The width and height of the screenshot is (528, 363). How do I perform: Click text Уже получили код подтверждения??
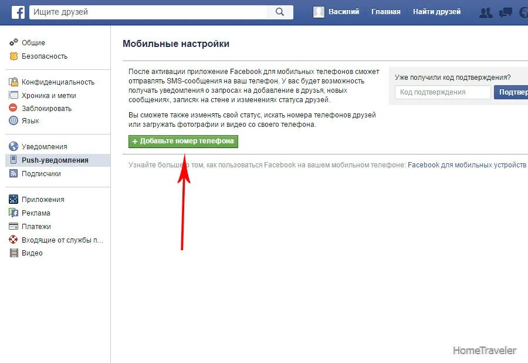tap(452, 77)
